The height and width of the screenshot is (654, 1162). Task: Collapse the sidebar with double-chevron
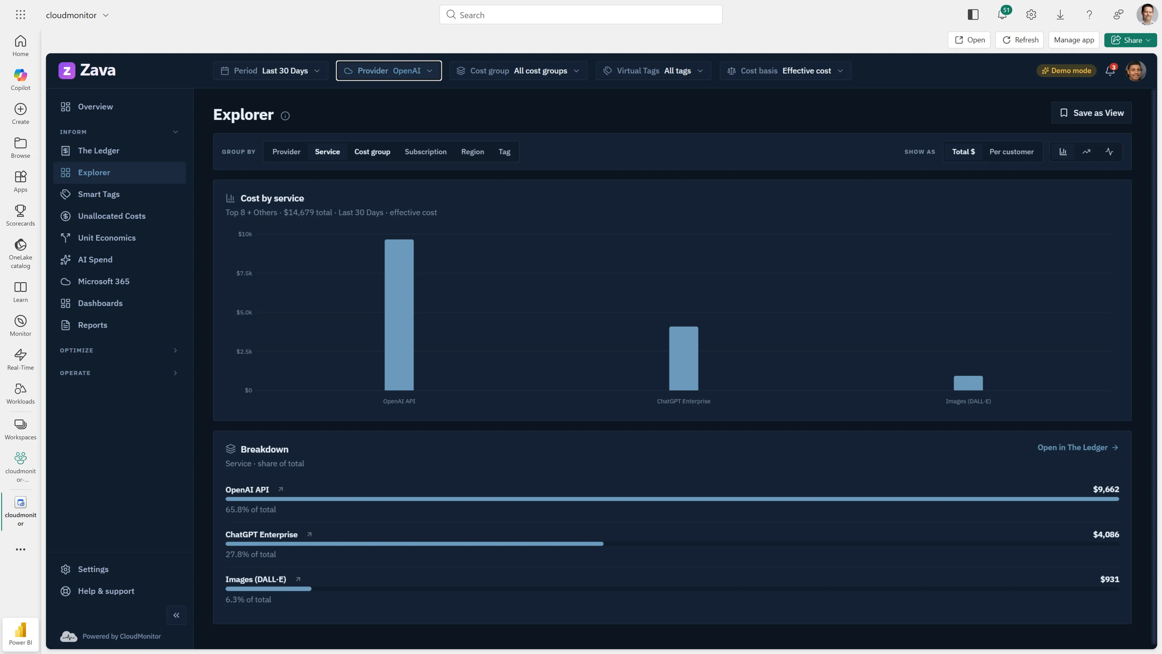click(x=176, y=615)
